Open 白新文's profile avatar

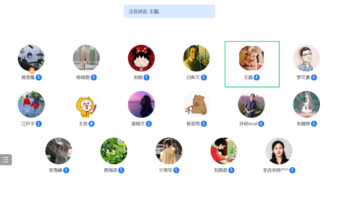click(x=196, y=58)
